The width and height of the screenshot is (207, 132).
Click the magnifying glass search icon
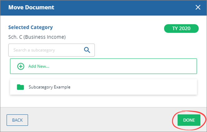(87, 50)
